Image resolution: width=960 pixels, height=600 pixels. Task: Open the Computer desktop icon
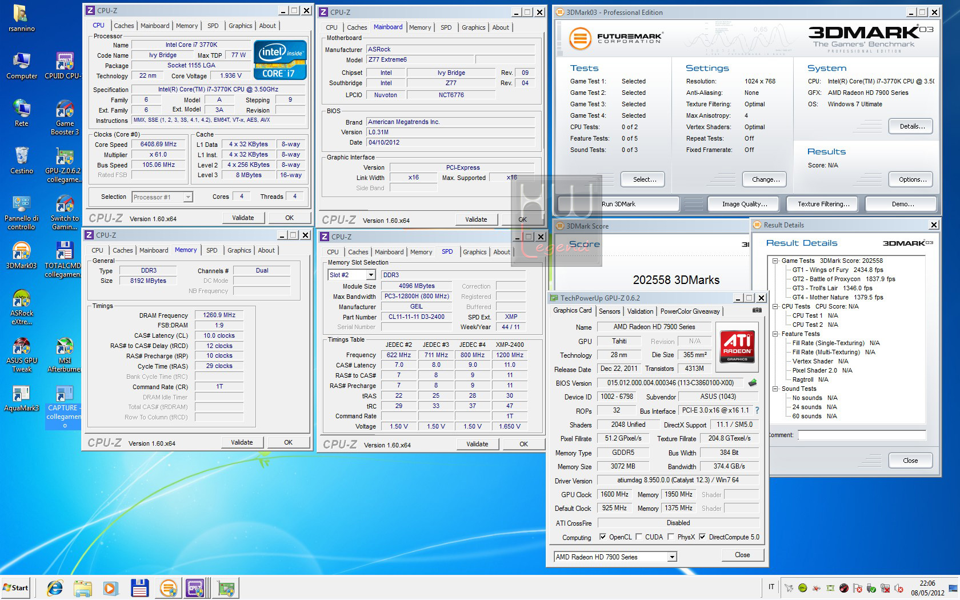(21, 65)
